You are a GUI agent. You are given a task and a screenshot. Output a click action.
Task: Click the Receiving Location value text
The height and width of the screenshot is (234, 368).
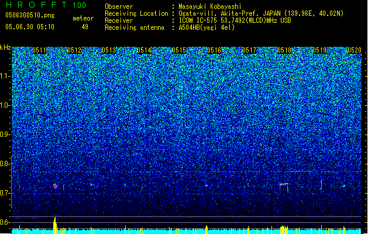[261, 13]
